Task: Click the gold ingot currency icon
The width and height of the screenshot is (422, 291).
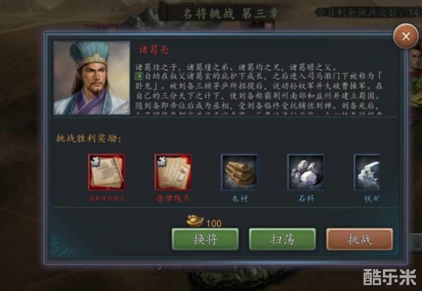Action: click(x=195, y=220)
